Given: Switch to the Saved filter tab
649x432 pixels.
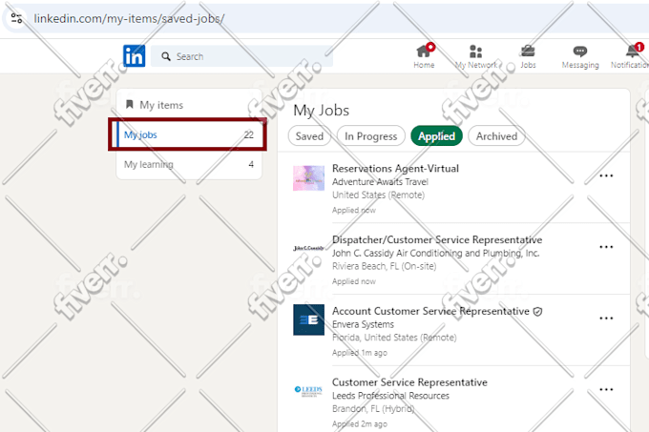Looking at the screenshot, I should click(x=309, y=136).
